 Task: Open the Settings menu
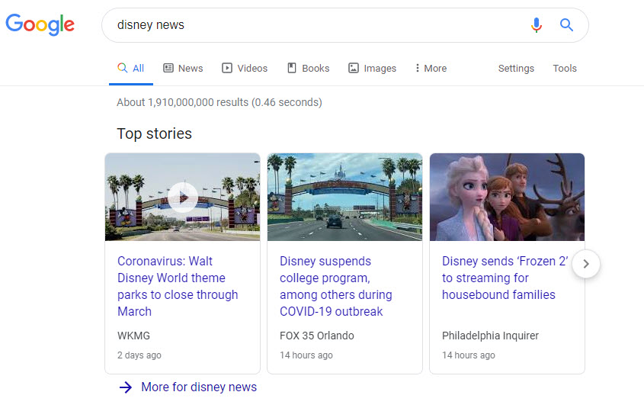point(516,68)
